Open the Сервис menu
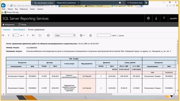The width and height of the screenshot is (180, 101). [32, 9]
